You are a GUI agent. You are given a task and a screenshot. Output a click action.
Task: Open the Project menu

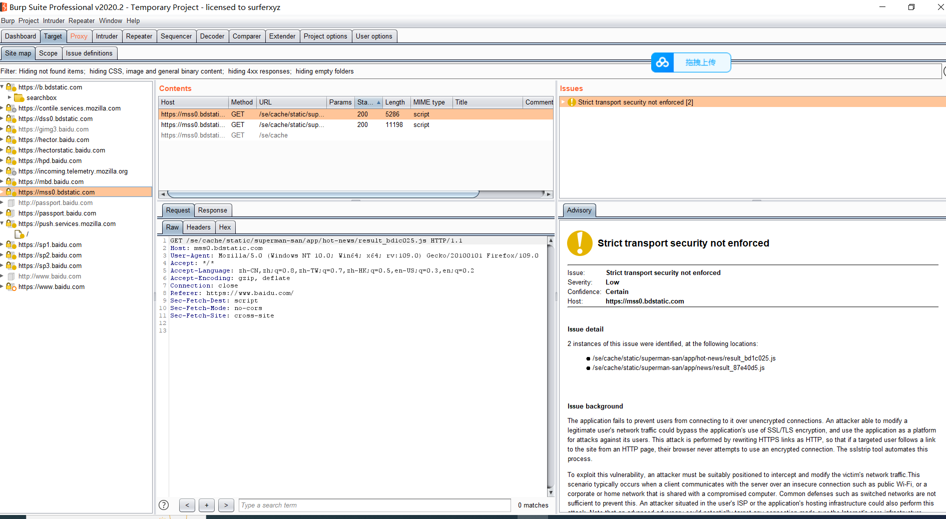tap(29, 20)
